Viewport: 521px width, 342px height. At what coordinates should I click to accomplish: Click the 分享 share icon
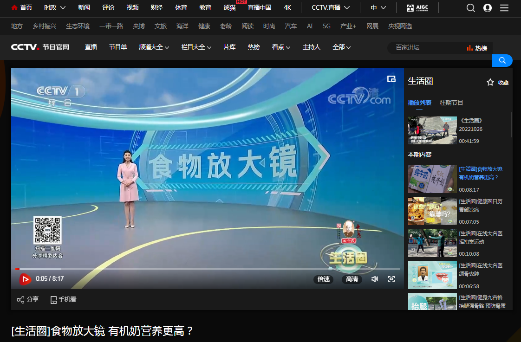click(20, 299)
